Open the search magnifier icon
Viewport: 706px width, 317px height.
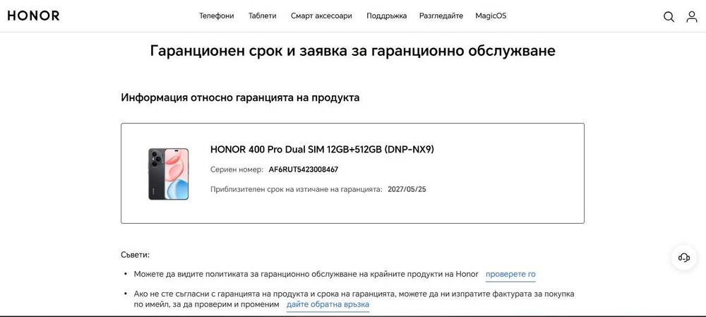point(669,17)
